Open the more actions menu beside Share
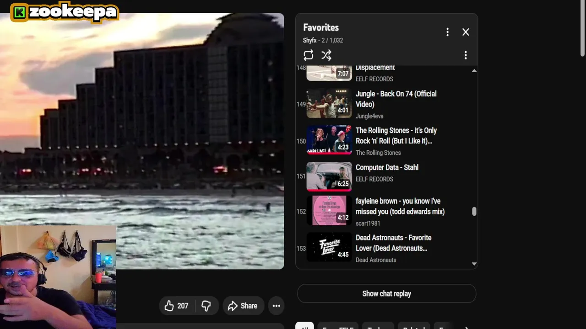 [277, 306]
